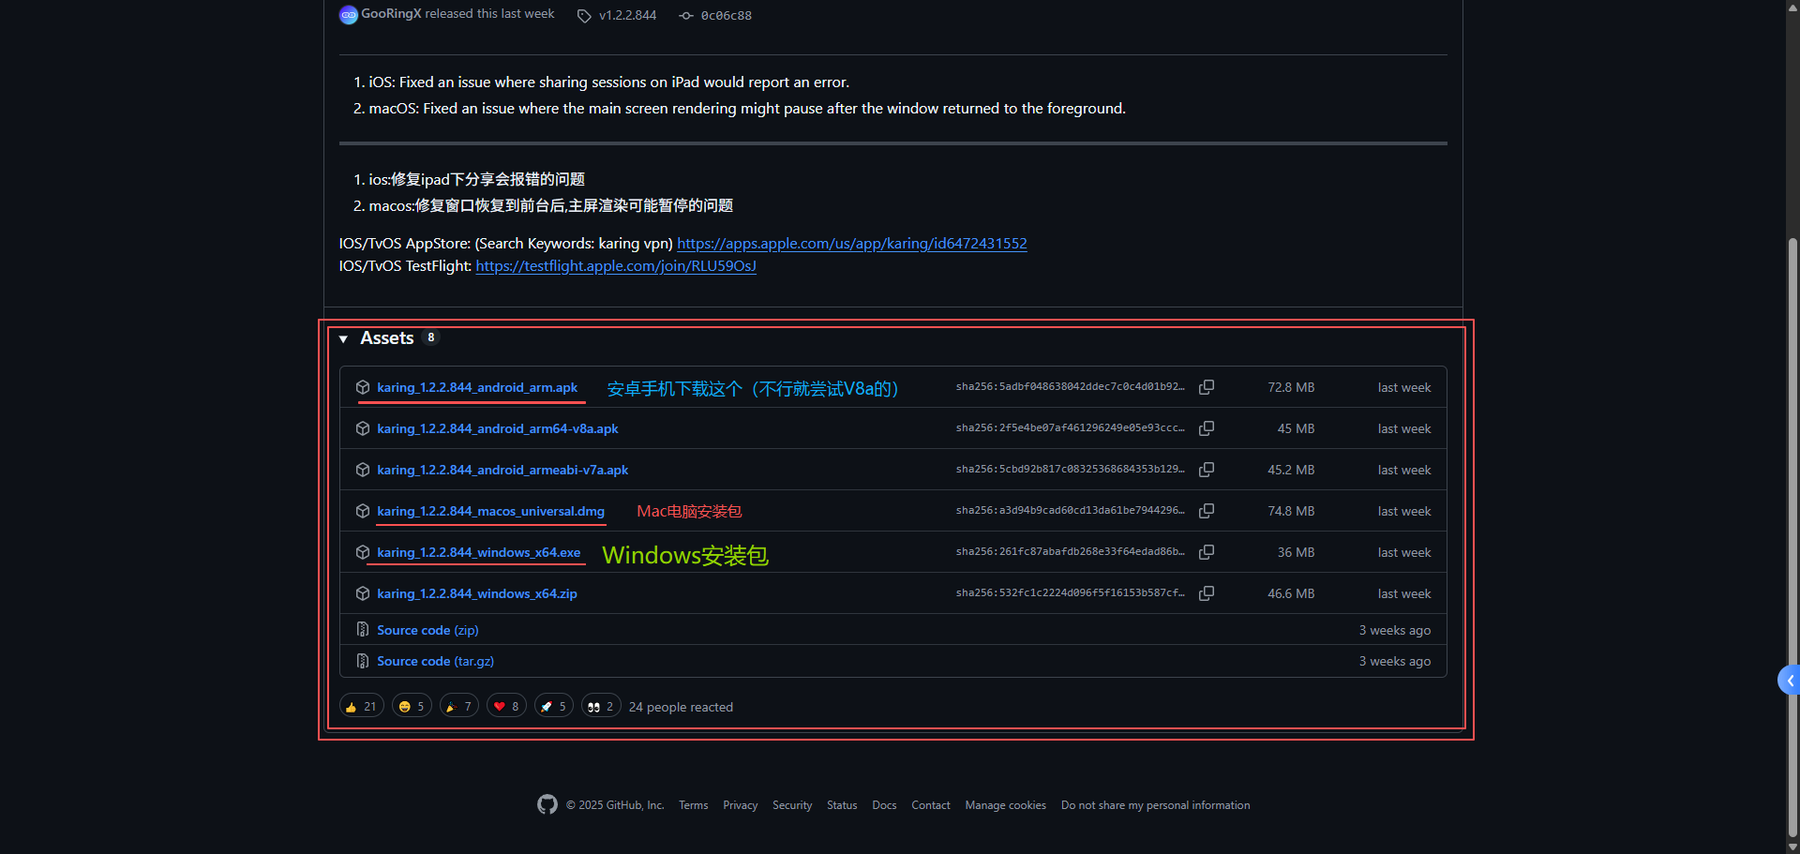The image size is (1800, 854).
Task: Download karing_1.2.2.844_windows_x64.exe
Action: click(x=478, y=552)
